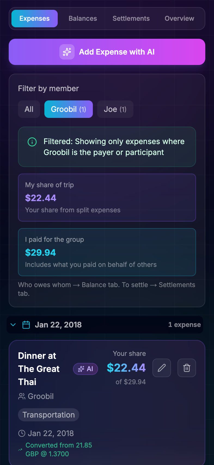Switch to the Balances tab
The image size is (214, 465).
83,19
